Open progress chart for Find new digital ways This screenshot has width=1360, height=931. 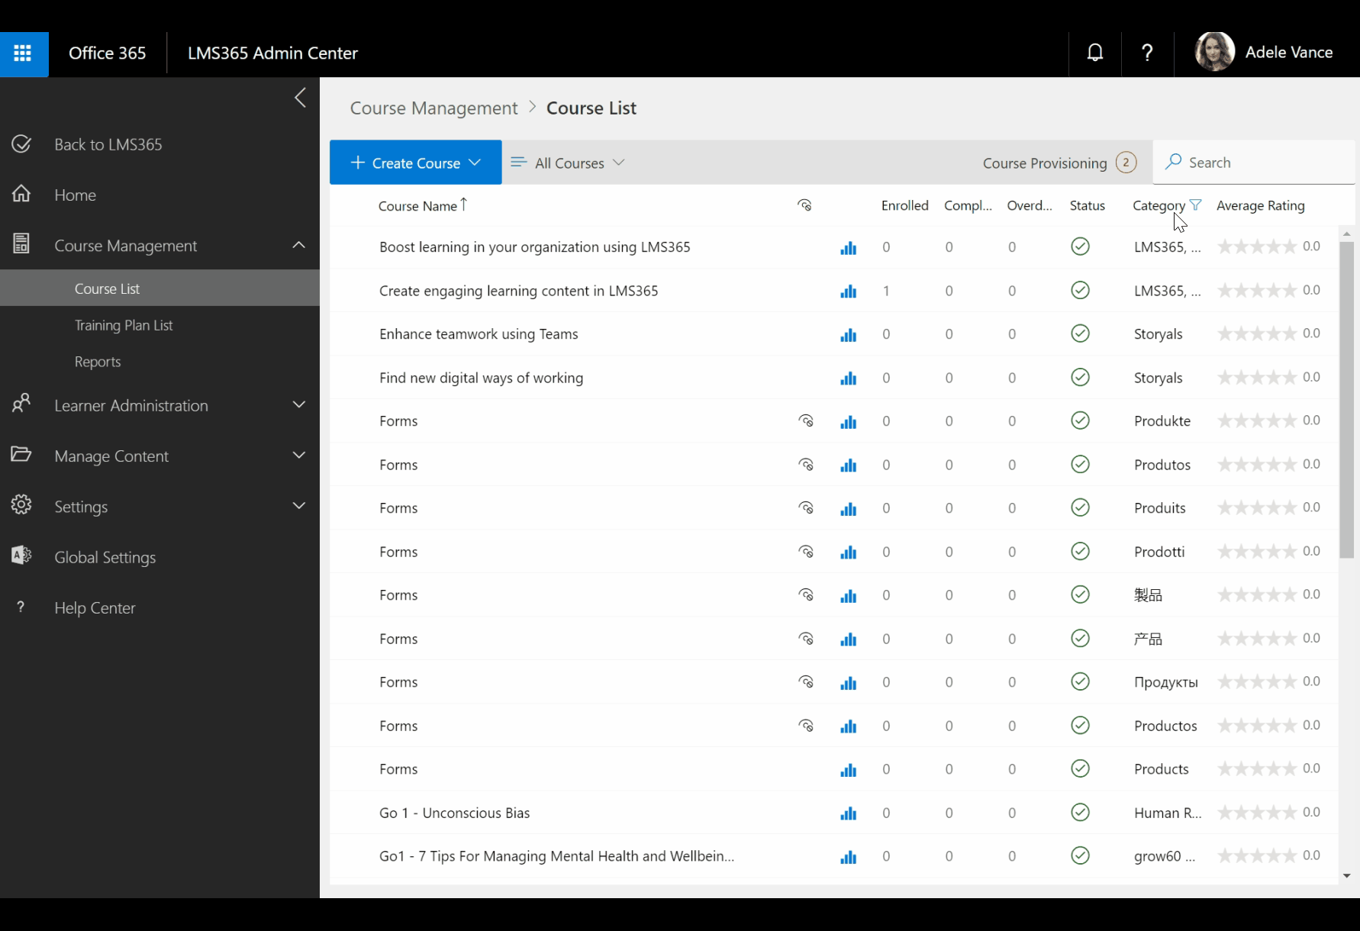[849, 378]
